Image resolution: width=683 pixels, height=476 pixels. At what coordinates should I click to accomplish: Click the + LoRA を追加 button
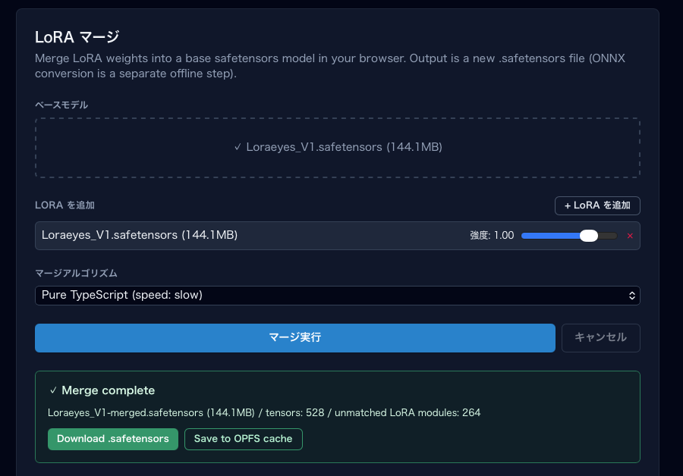597,205
